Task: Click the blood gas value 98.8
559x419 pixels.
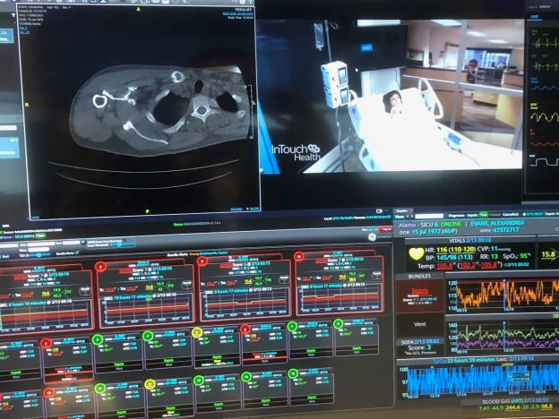Action: 547,407
